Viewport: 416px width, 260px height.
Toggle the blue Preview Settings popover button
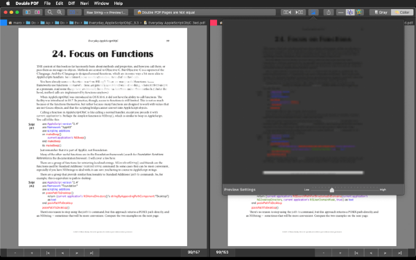click(313, 12)
